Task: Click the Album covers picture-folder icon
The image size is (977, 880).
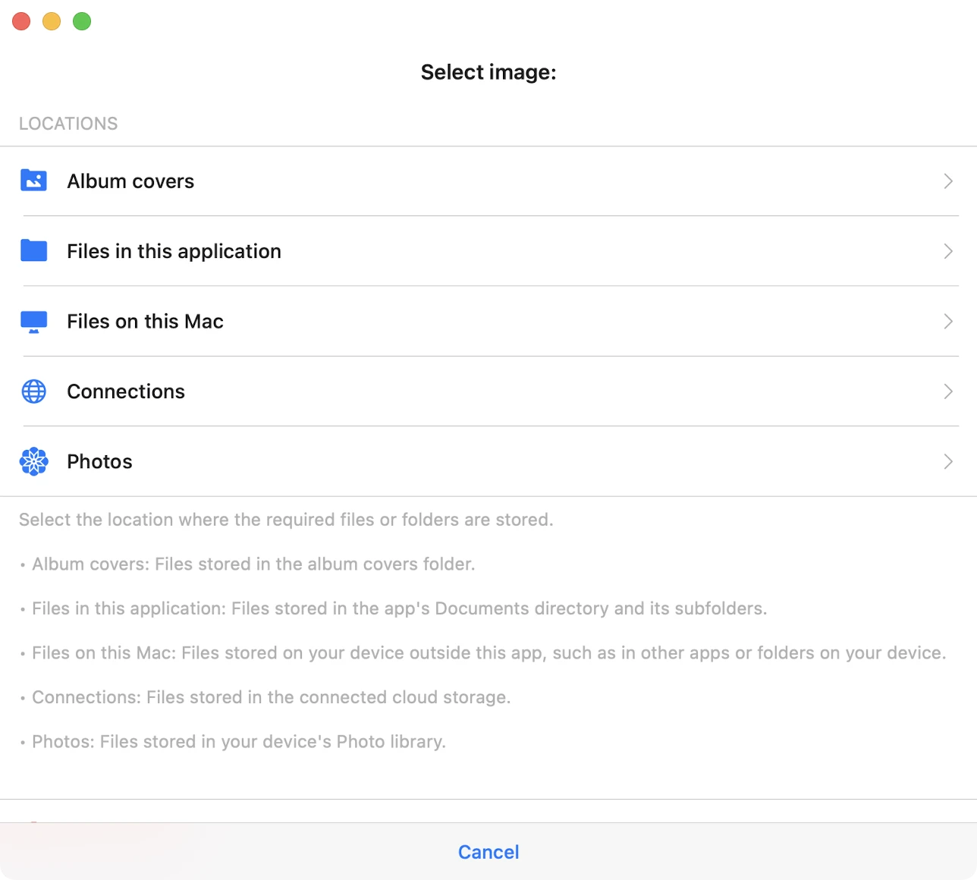Action: pos(33,181)
